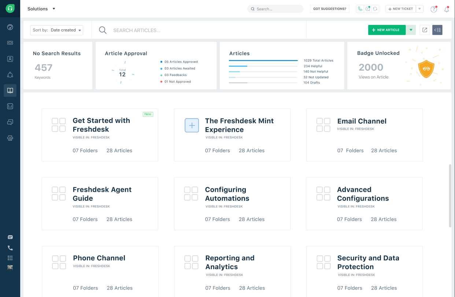Click the 457 Keywords count
The width and height of the screenshot is (455, 297).
point(44,68)
